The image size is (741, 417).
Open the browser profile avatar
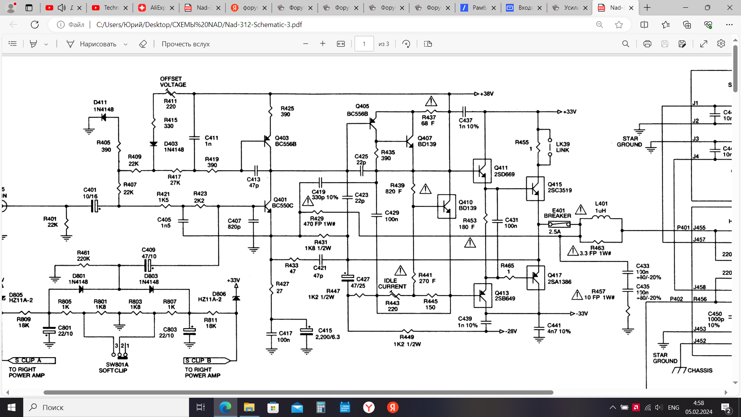pyautogui.click(x=12, y=7)
